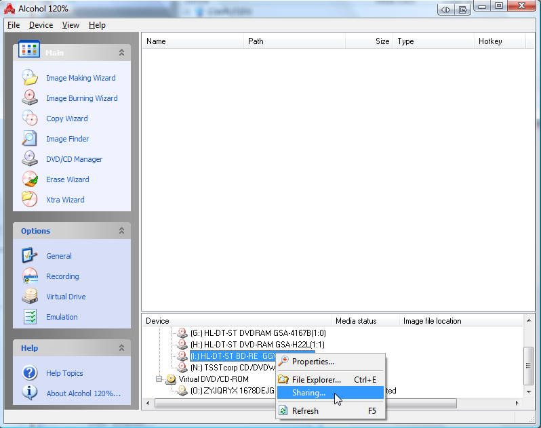541x428 pixels.
Task: Open Help Topics link
Action: pos(64,373)
